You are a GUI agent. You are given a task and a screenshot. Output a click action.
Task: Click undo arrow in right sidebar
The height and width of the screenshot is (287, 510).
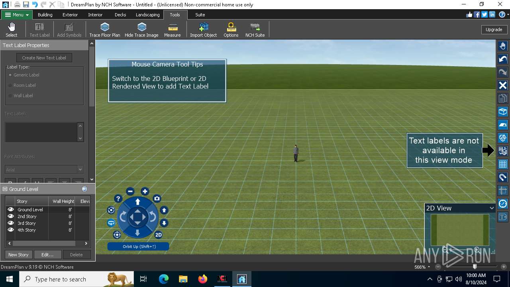503,59
